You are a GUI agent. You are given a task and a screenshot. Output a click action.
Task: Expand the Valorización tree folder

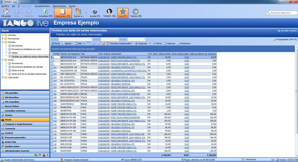(x=3, y=77)
